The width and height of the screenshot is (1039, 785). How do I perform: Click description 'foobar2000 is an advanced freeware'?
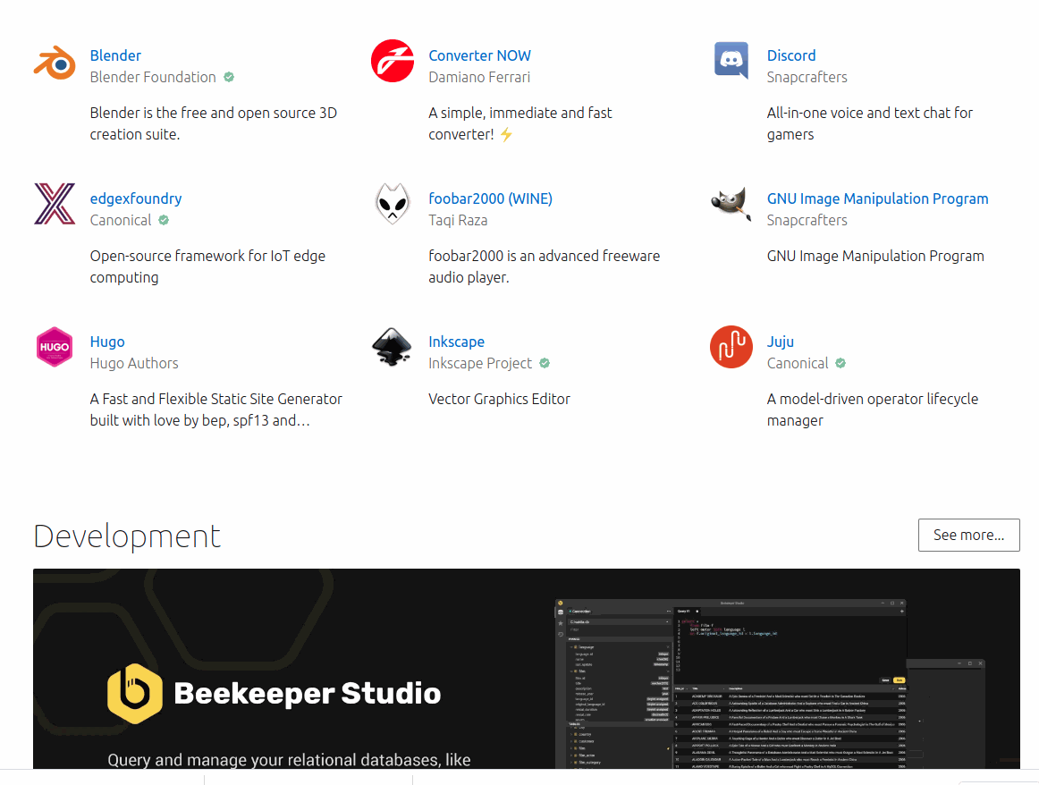click(544, 266)
